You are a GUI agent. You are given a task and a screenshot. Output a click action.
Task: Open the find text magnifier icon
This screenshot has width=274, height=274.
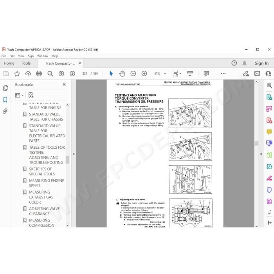[x=50, y=74]
